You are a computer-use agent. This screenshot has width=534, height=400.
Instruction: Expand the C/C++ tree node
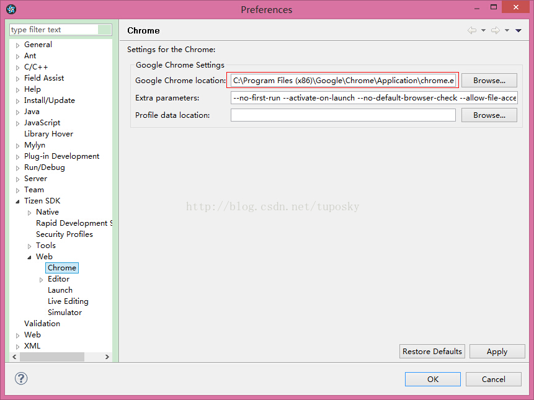(x=18, y=68)
